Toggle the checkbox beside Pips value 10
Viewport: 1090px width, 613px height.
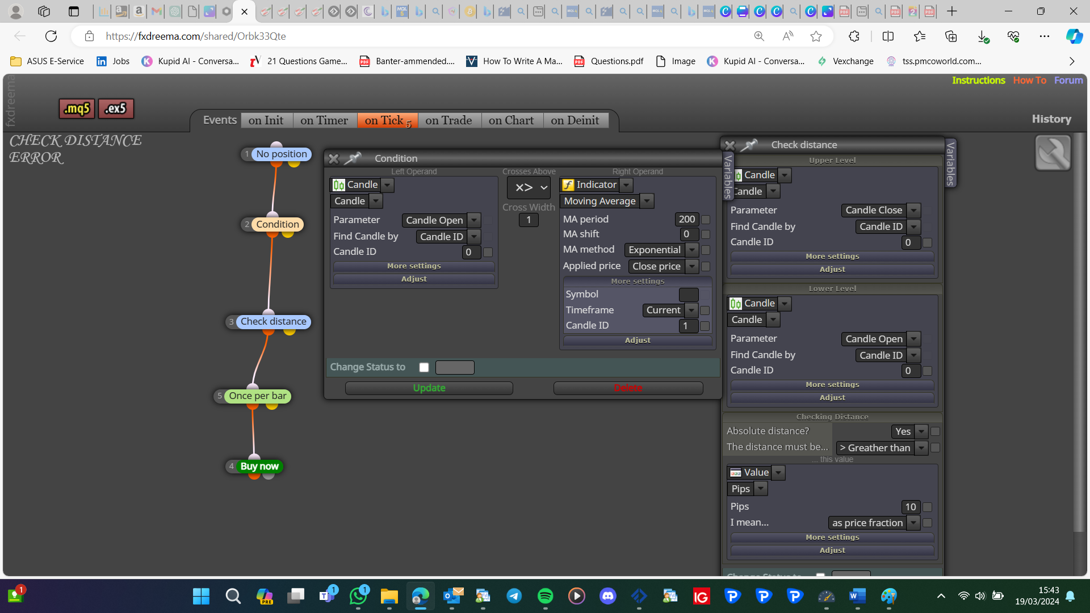tap(927, 507)
